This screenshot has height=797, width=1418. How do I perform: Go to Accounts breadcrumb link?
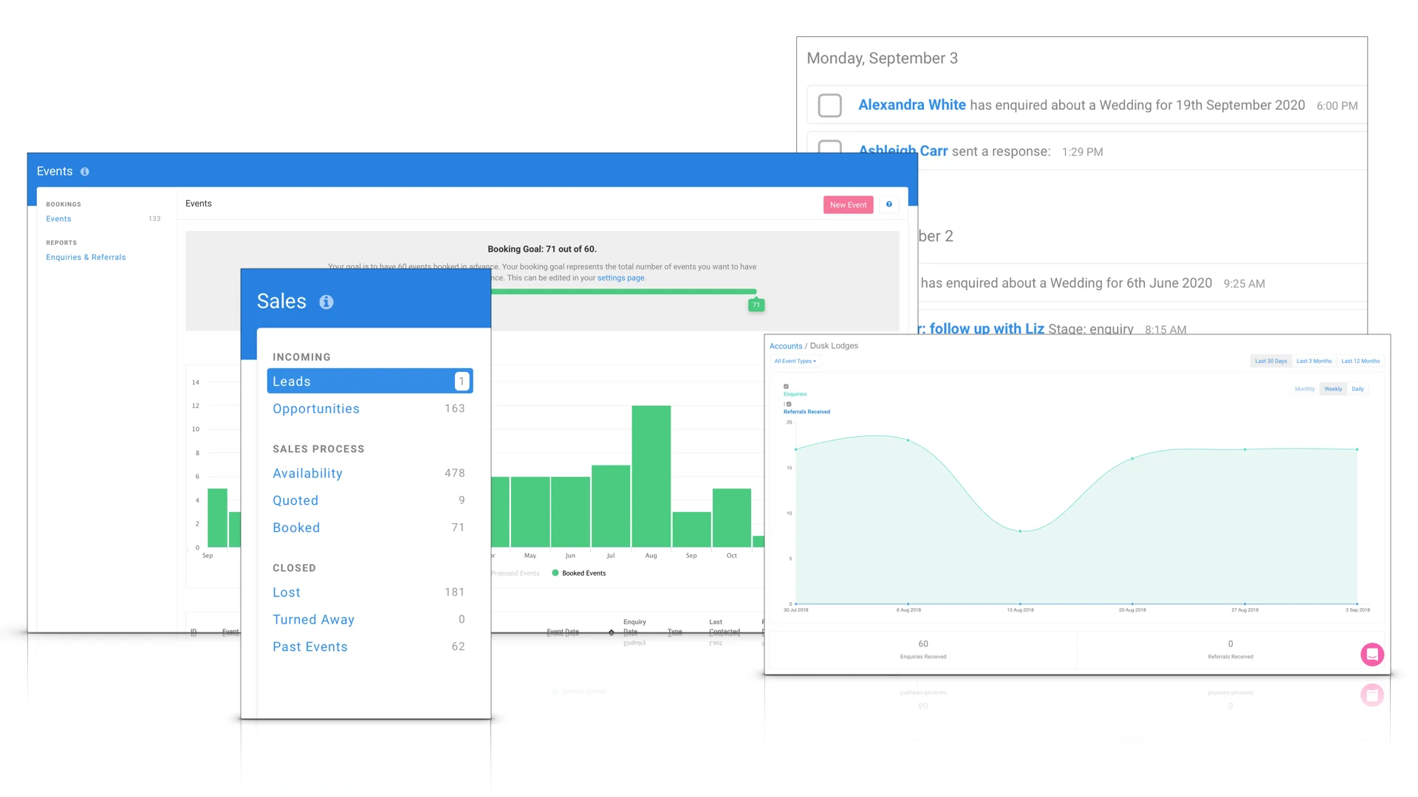click(x=786, y=346)
